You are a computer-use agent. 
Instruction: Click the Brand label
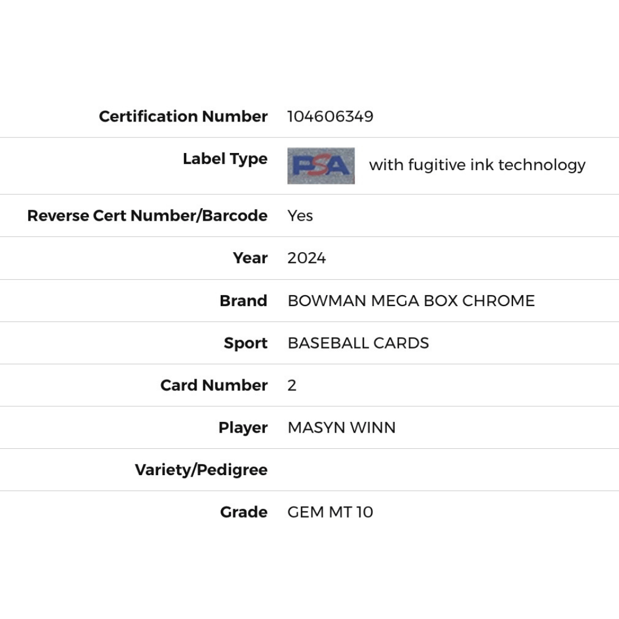point(244,301)
